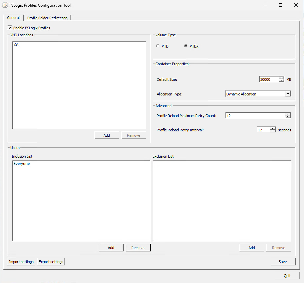Select the VHD volume type radio button
Image resolution: width=304 pixels, height=283 pixels.
tap(158, 46)
